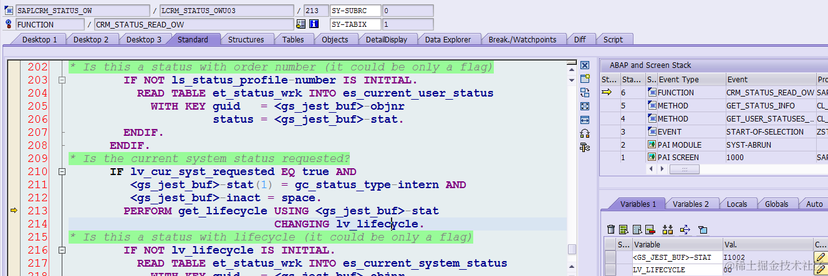This screenshot has height=276, width=828.
Task: Switch to the Desktop 2 tab
Action: pos(91,39)
